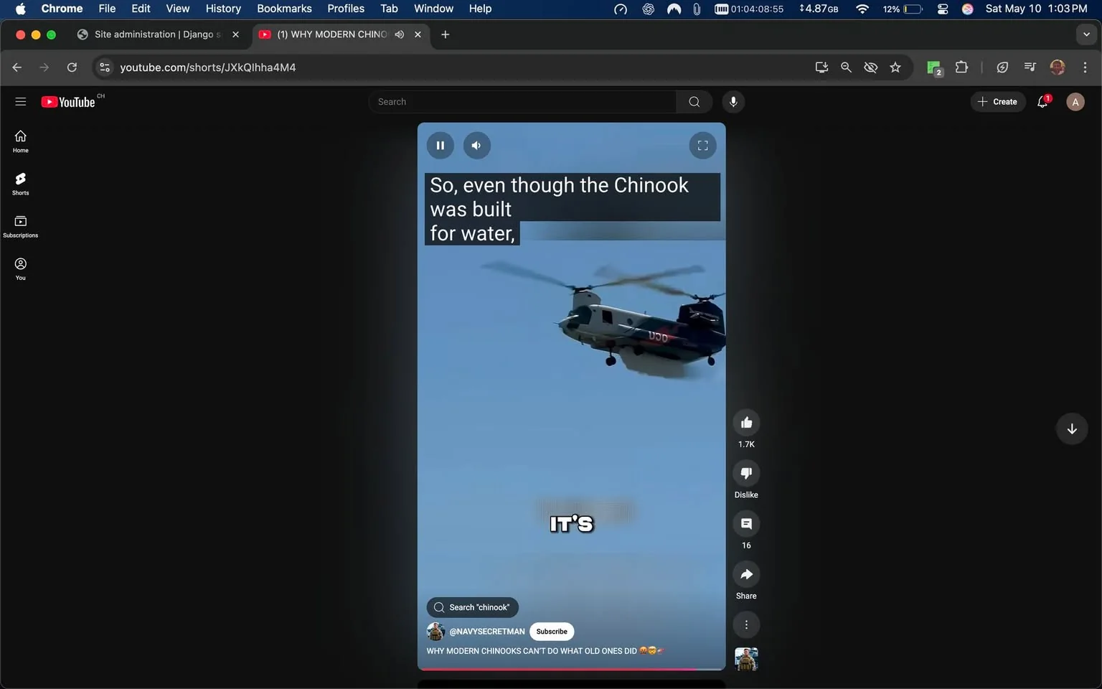Open Home in the YouTube sidebar
The width and height of the screenshot is (1102, 689).
click(21, 141)
